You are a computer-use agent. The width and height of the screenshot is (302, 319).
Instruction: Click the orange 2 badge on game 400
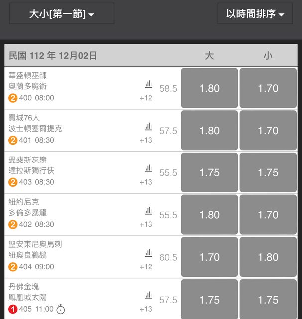[13, 98]
